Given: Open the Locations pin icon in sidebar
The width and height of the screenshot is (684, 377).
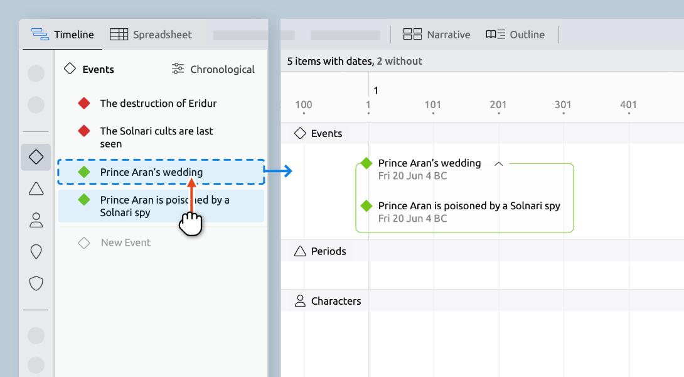Looking at the screenshot, I should point(36,251).
